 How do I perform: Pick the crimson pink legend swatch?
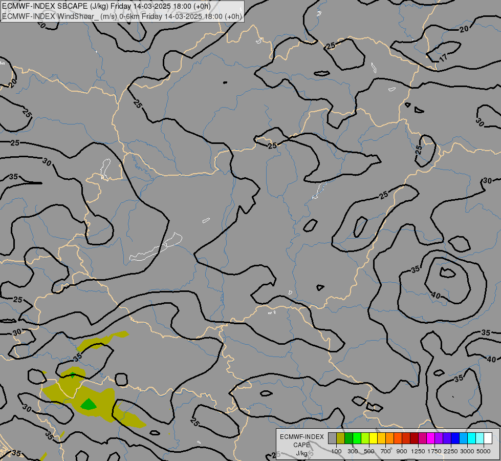click(422, 438)
